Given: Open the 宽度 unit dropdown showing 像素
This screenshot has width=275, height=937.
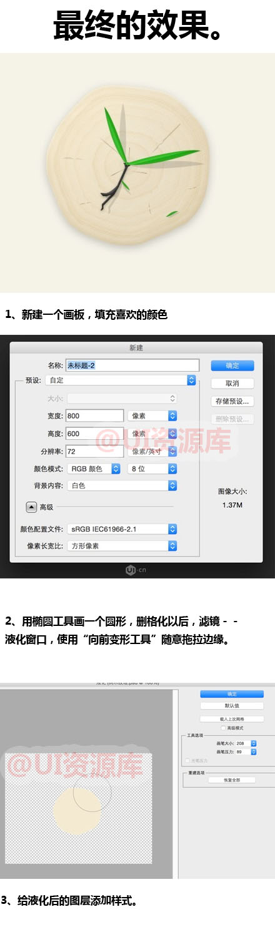Looking at the screenshot, I should tap(152, 415).
